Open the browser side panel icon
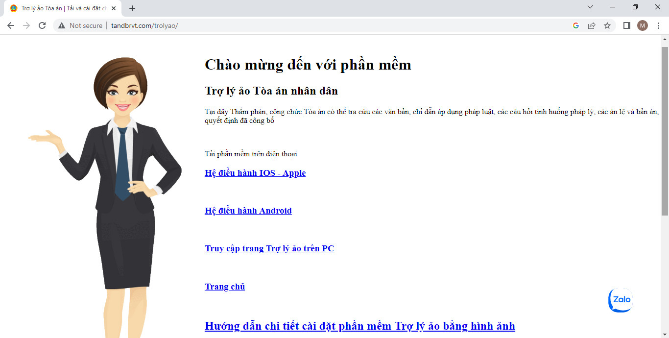Screen dimensions: 669x338 coord(626,25)
